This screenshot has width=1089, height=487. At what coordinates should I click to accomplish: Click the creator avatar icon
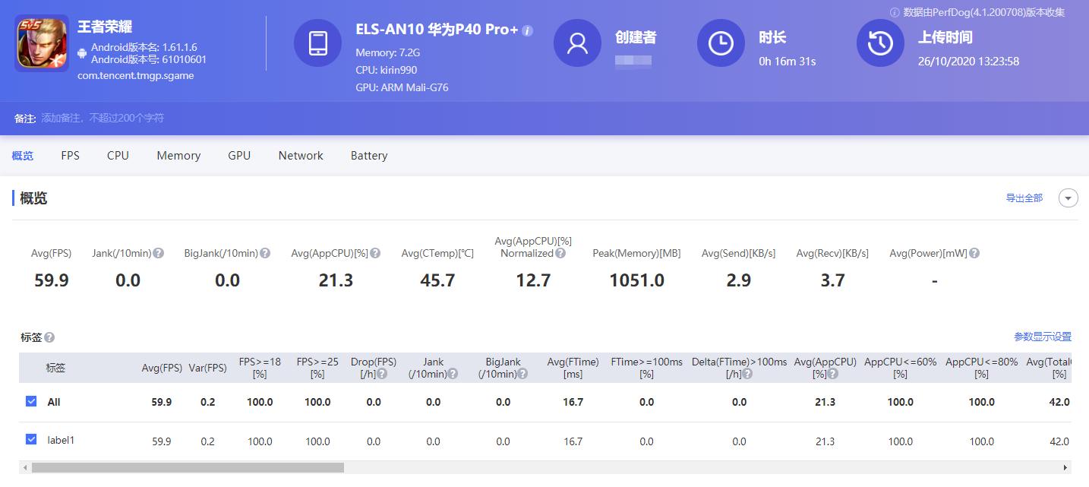tap(577, 43)
